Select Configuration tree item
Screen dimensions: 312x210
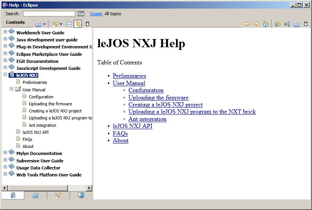(x=41, y=97)
